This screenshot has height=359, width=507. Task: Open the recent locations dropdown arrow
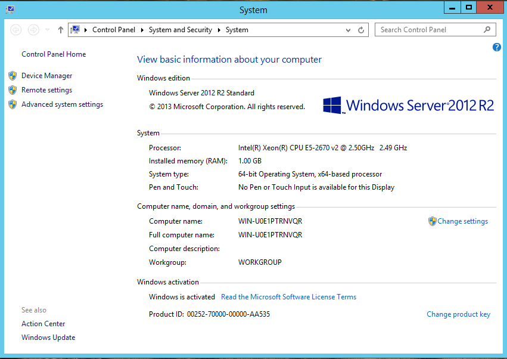(48, 30)
